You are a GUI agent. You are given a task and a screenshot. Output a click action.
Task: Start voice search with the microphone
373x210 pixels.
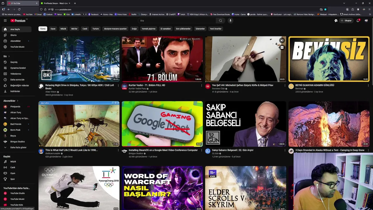(x=230, y=20)
